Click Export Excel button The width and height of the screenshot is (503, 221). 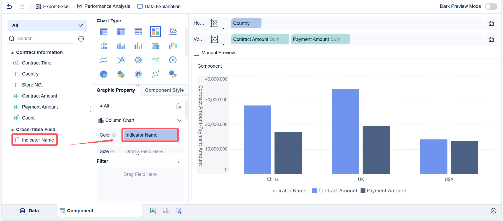click(x=52, y=6)
